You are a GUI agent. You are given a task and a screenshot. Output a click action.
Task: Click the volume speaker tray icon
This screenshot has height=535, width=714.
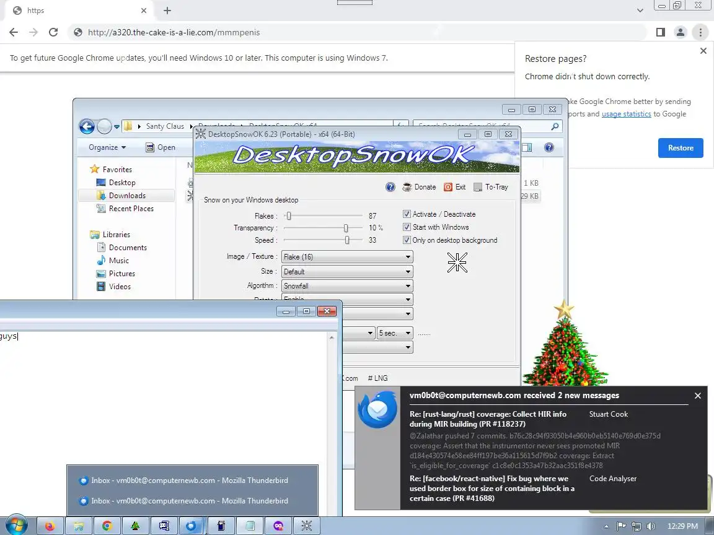[651, 526]
